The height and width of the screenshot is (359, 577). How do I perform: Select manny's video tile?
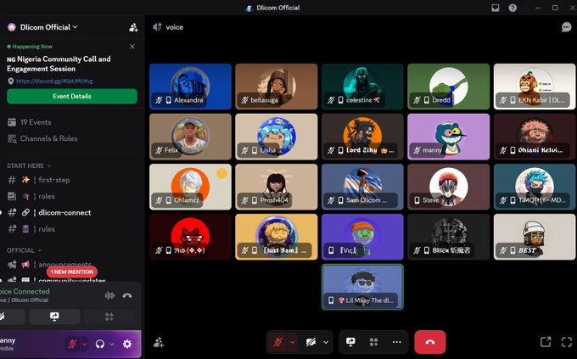coord(449,137)
